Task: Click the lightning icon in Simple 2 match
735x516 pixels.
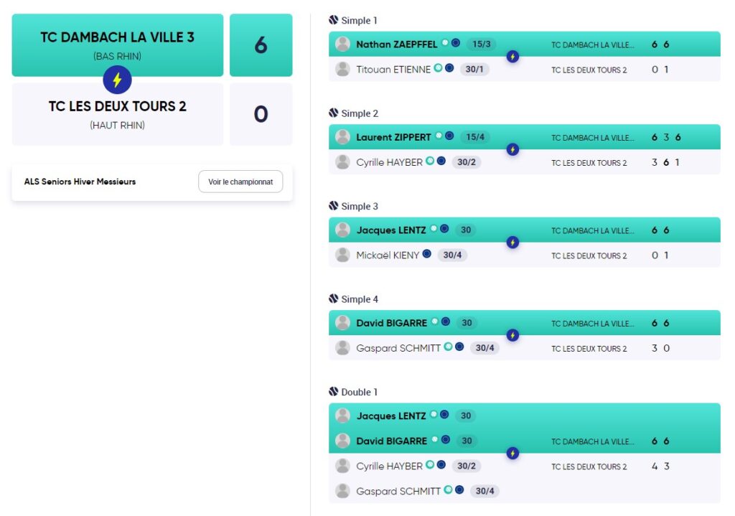Action: 512,149
